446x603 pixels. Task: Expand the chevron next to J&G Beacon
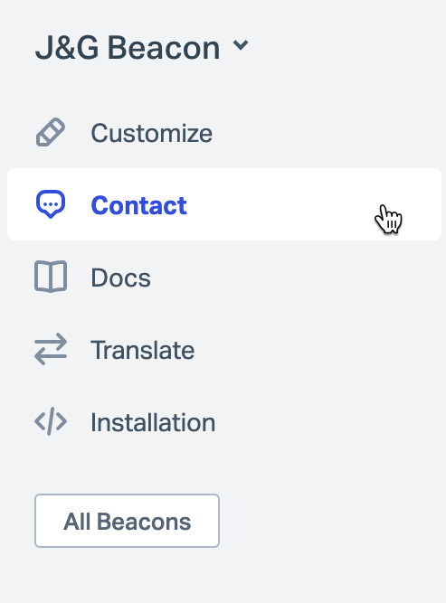tap(241, 45)
